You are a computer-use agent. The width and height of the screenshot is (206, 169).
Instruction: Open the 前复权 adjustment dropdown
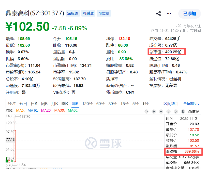click(194, 112)
